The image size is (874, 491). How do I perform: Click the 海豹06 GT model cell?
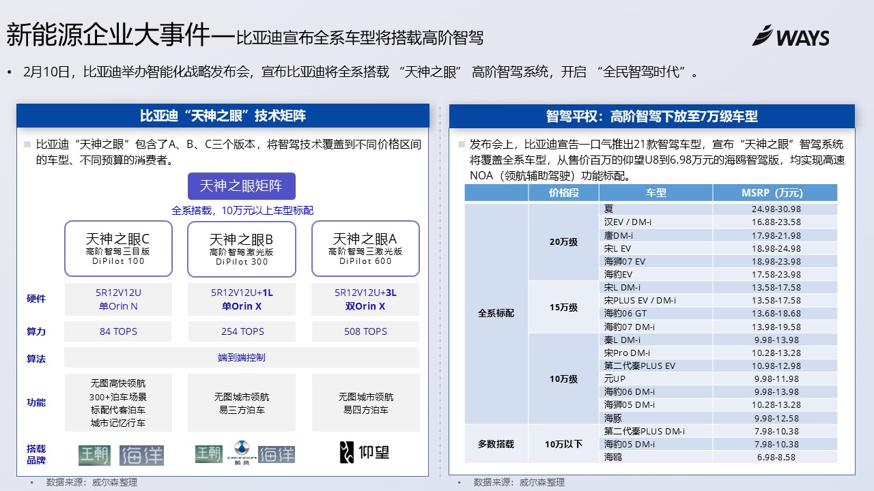tap(656, 313)
